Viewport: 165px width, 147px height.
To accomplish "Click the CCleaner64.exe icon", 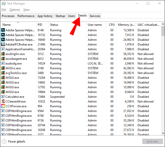I will point(3,101).
